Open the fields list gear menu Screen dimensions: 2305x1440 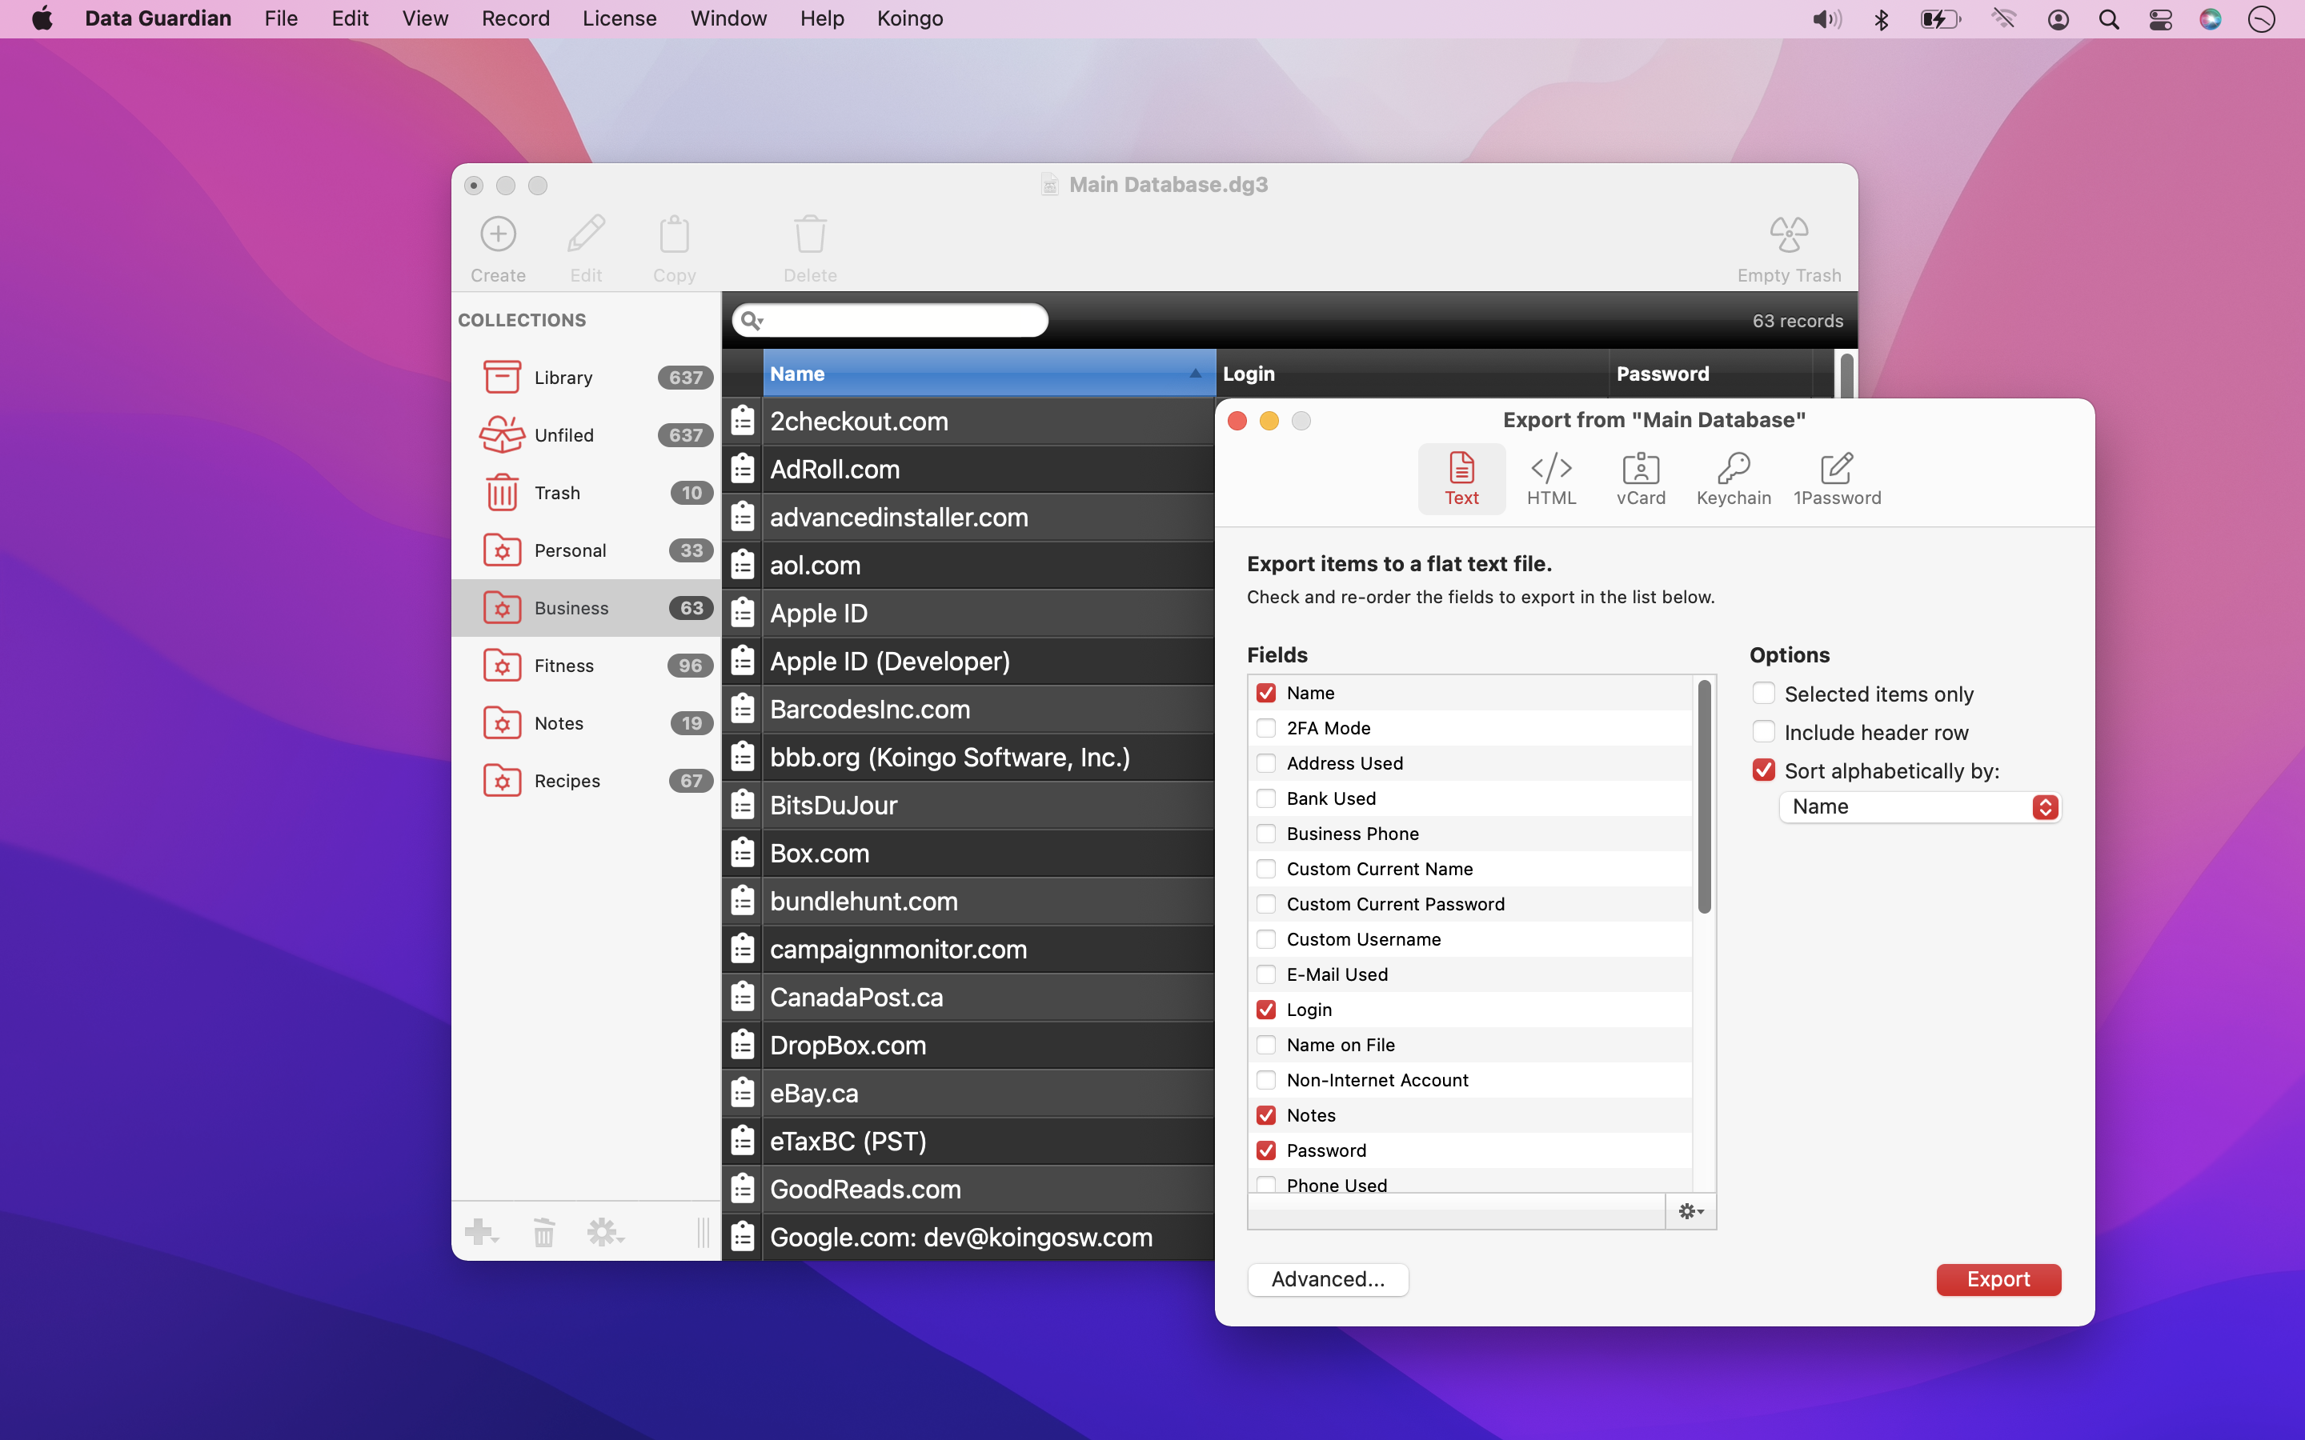(x=1690, y=1211)
